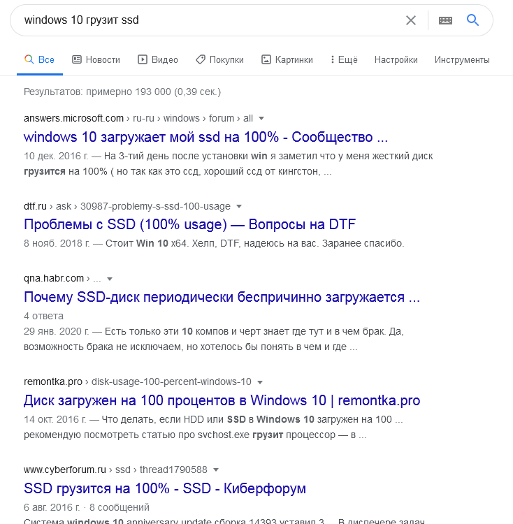Click the snippet starting '8 нояб. 2018 г.'
Viewport: 513px width, 524px height.
coord(214,243)
